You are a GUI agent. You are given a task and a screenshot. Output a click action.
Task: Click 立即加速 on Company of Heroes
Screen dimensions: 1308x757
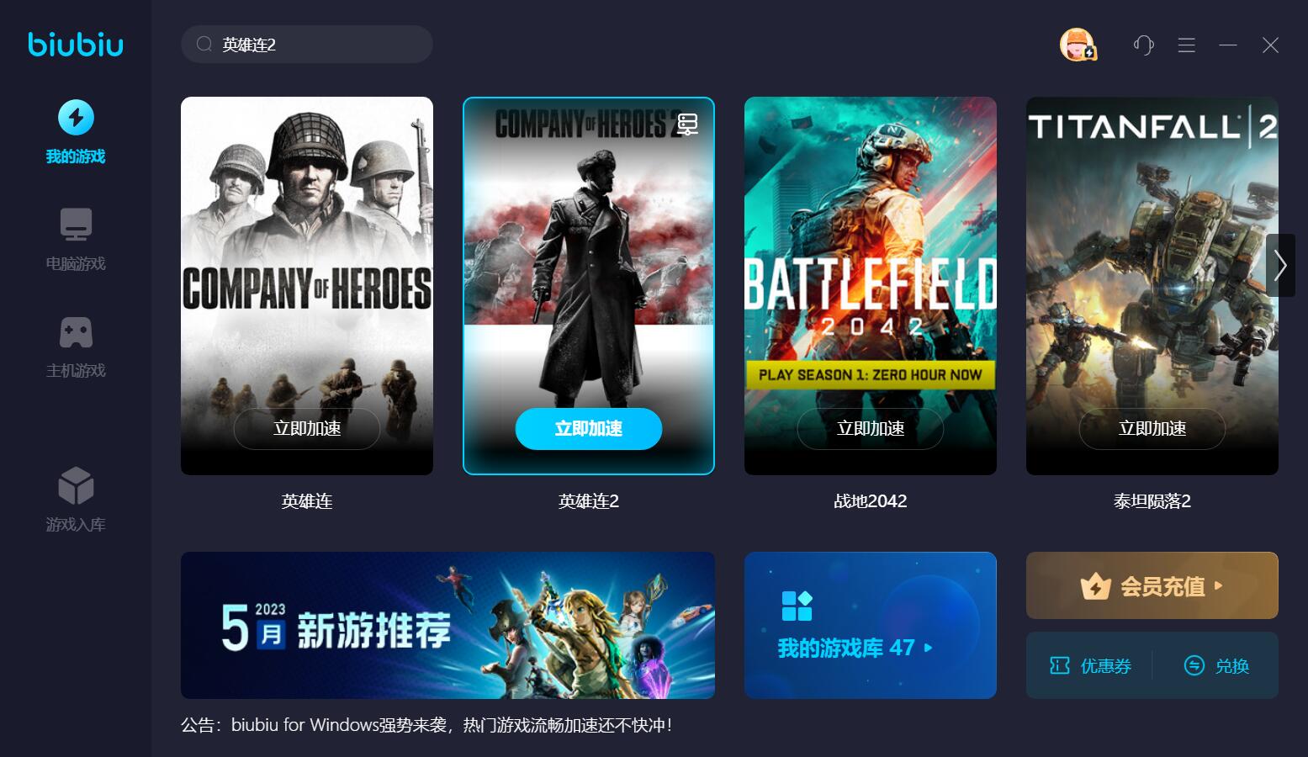pyautogui.click(x=307, y=429)
